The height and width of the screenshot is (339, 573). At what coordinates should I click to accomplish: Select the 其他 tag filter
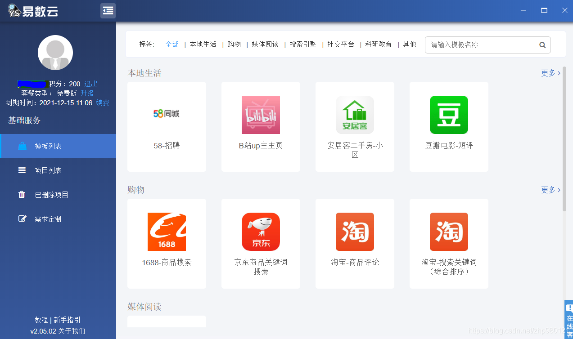click(x=410, y=45)
